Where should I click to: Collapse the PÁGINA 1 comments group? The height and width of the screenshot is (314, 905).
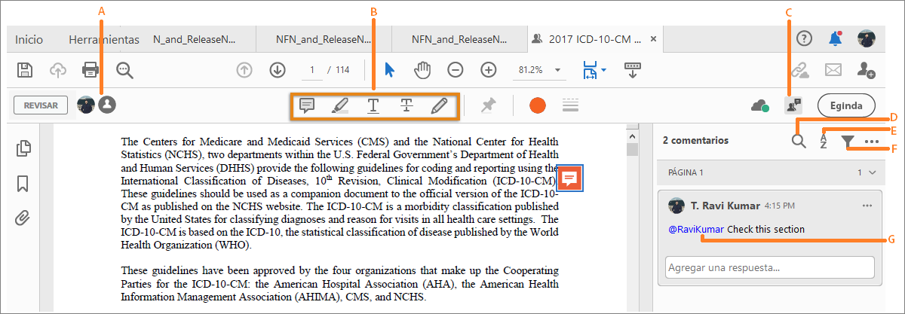tap(874, 172)
